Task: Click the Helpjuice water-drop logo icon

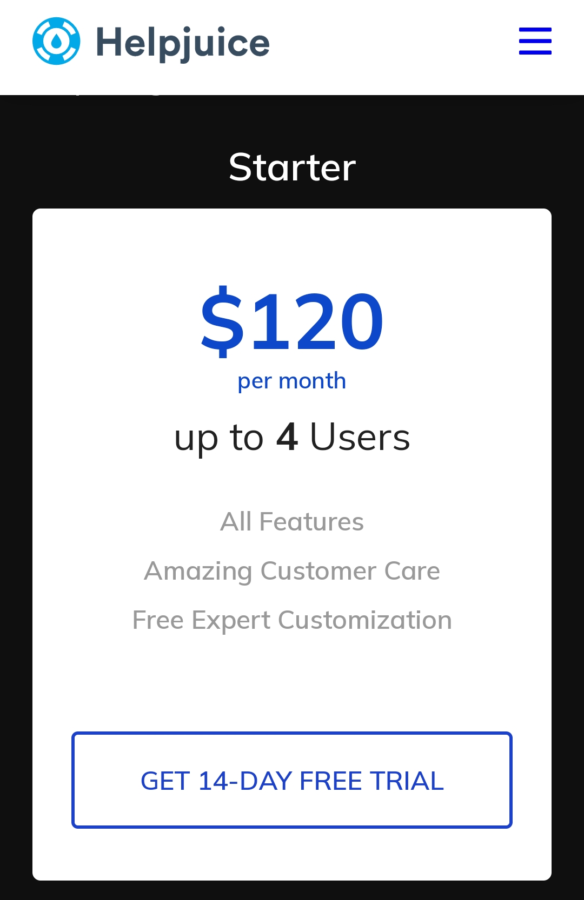Action: (x=57, y=41)
